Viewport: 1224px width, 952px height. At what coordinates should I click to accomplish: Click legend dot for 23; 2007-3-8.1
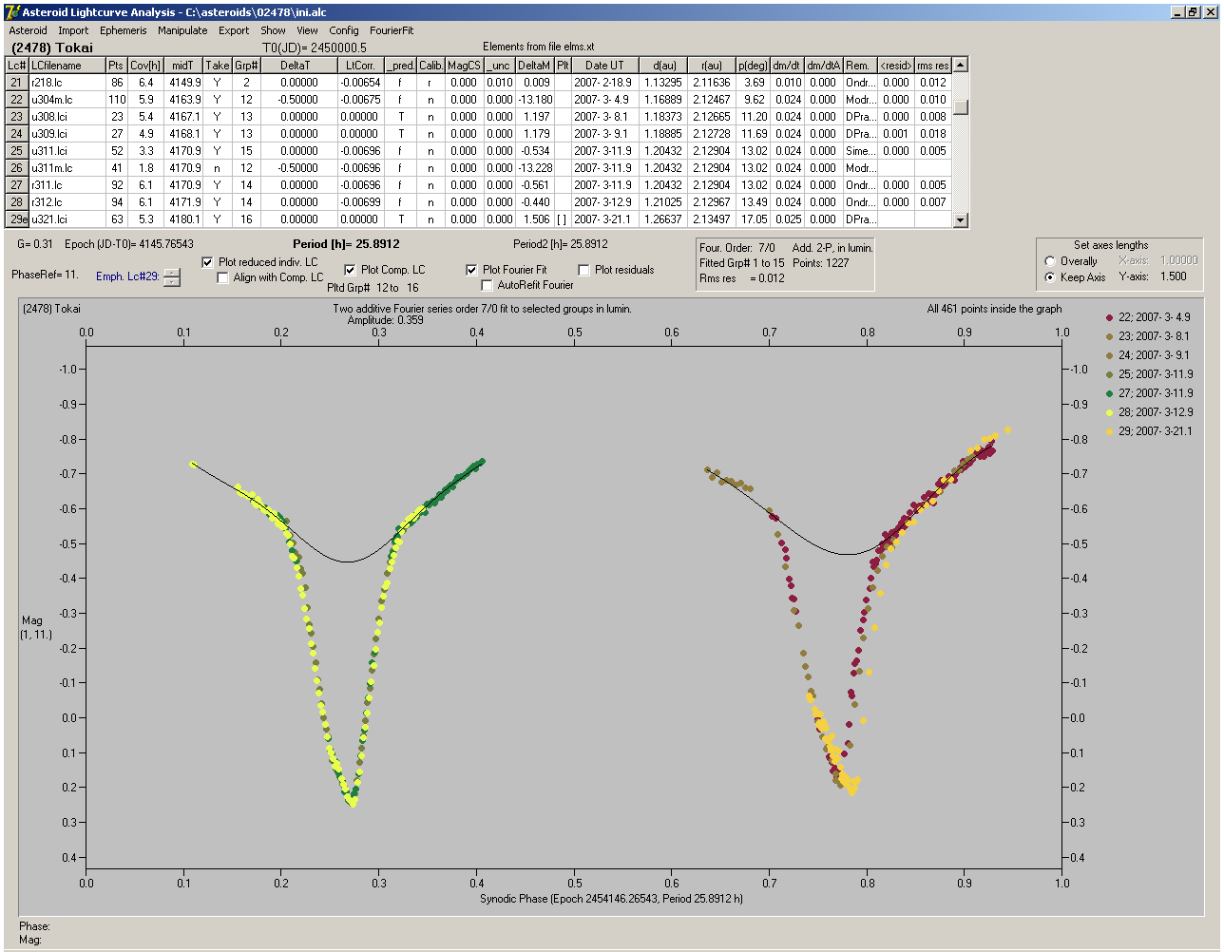(1110, 336)
